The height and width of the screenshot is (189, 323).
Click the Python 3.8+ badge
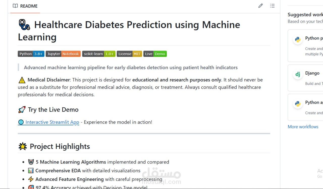pyautogui.click(x=31, y=54)
